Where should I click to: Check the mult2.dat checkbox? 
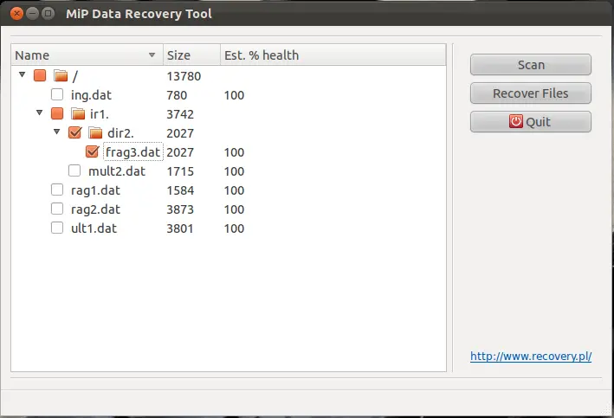[x=74, y=171]
